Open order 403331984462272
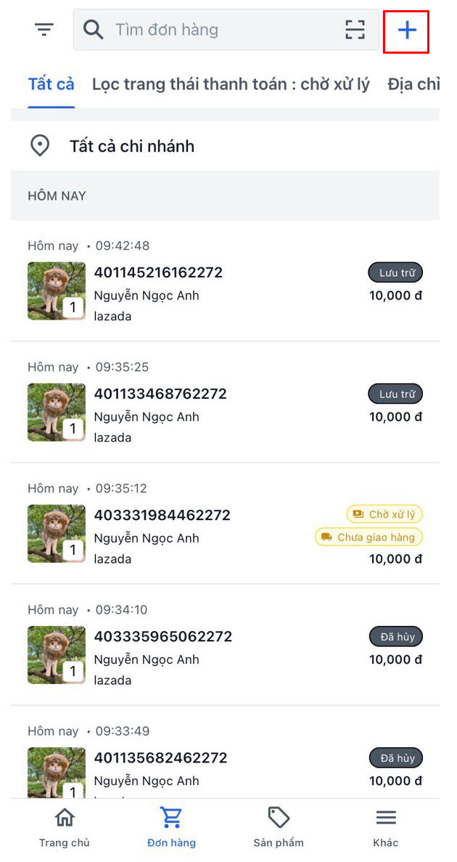Viewport: 457px width, 862px height. [x=162, y=516]
